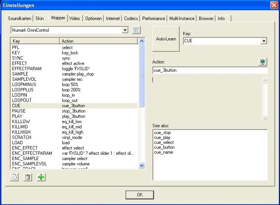Confirm with the OK button
The image size is (280, 205).
140,194
